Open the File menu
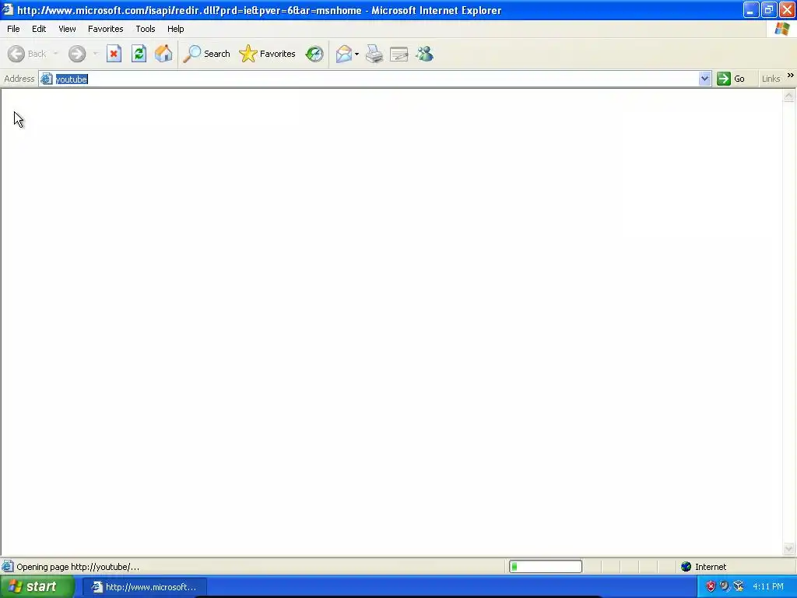This screenshot has width=797, height=598. [x=13, y=29]
